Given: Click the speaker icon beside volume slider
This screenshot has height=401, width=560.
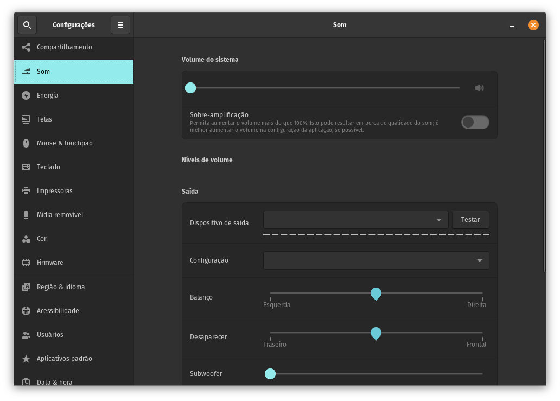Looking at the screenshot, I should (x=479, y=88).
